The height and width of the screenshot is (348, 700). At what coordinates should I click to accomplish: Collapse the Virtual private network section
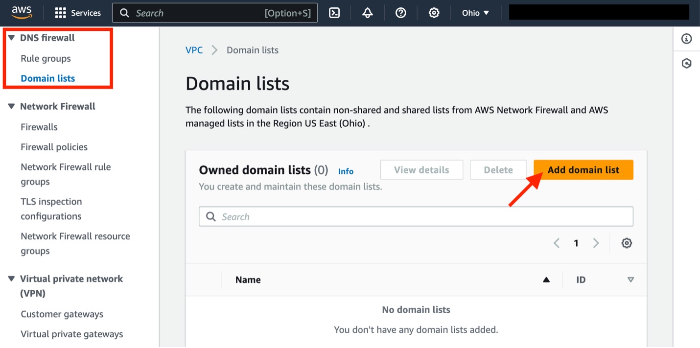point(11,278)
